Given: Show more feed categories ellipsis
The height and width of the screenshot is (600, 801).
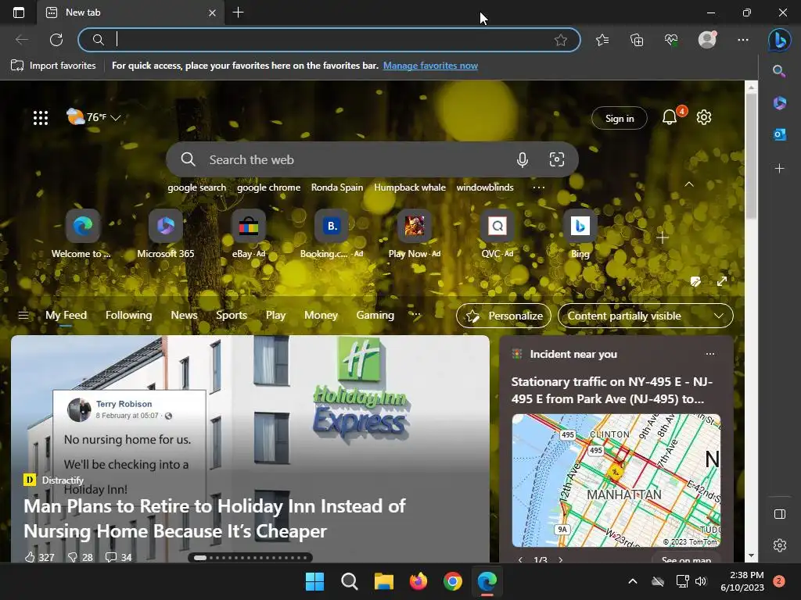Looking at the screenshot, I should pyautogui.click(x=417, y=315).
